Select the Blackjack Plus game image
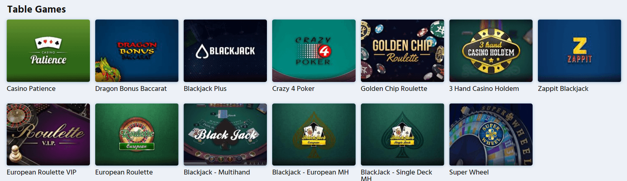The height and width of the screenshot is (181, 627). (225, 51)
